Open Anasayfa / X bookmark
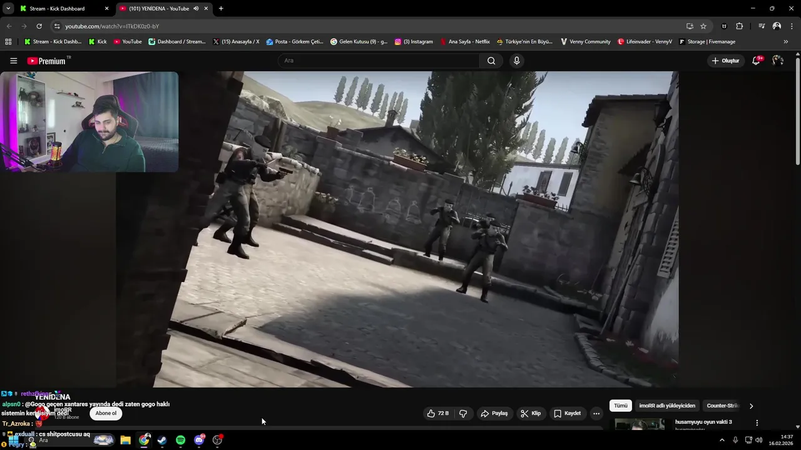This screenshot has height=450, width=801. [x=236, y=42]
